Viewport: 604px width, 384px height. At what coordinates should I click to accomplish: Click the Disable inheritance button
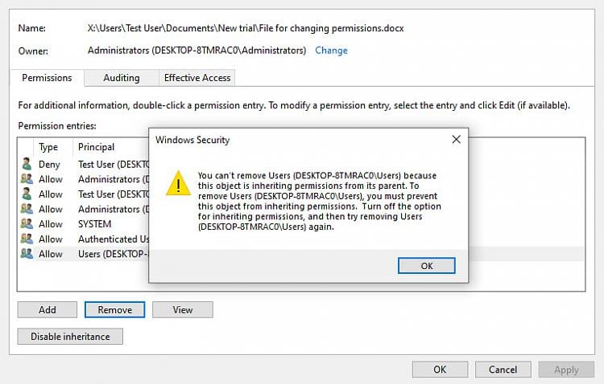(70, 337)
